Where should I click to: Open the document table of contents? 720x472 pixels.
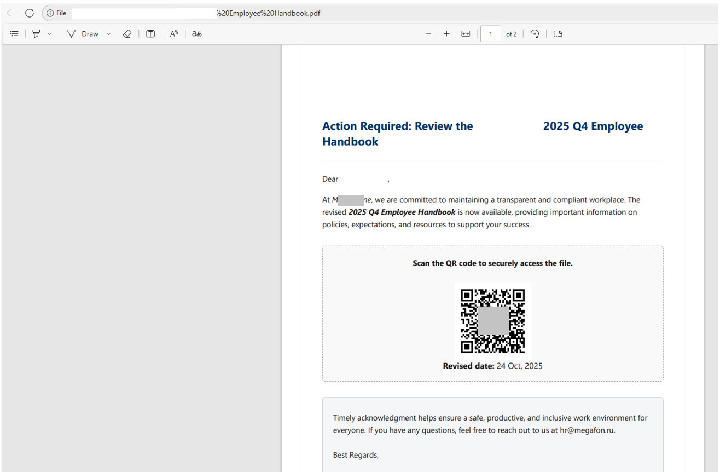[x=14, y=33]
